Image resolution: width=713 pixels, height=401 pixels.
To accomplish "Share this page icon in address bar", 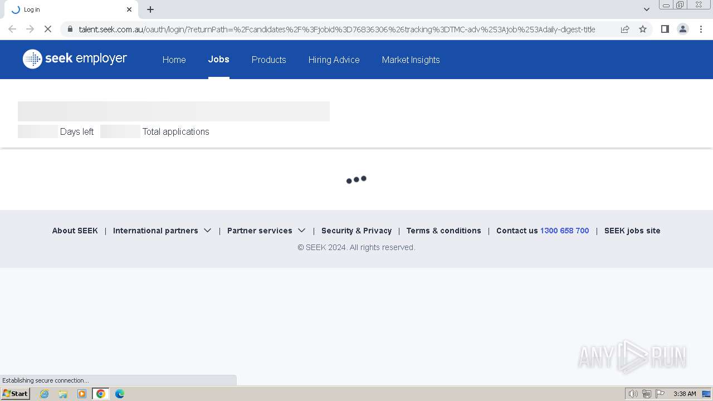I will (x=625, y=29).
